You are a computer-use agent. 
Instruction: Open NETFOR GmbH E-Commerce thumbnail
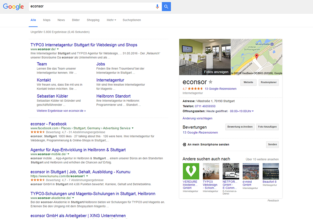[x=231, y=171]
